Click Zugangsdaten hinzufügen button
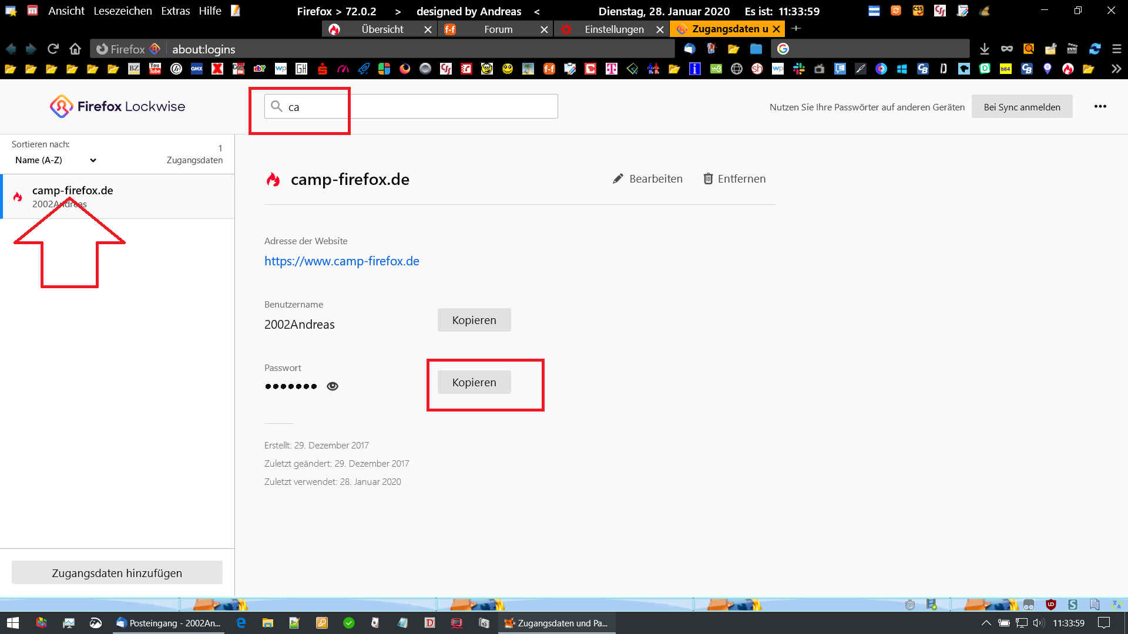The height and width of the screenshot is (634, 1128). 117,573
